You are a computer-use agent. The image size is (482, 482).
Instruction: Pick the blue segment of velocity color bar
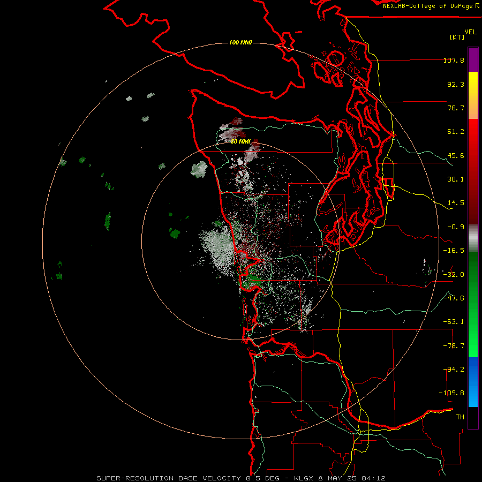[x=473, y=382]
